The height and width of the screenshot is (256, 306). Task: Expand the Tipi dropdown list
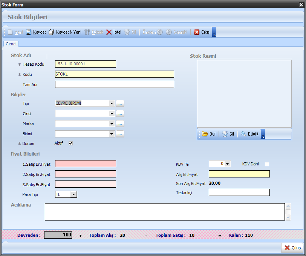pos(112,103)
